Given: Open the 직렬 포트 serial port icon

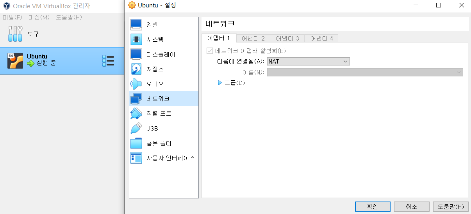Looking at the screenshot, I should coord(136,113).
